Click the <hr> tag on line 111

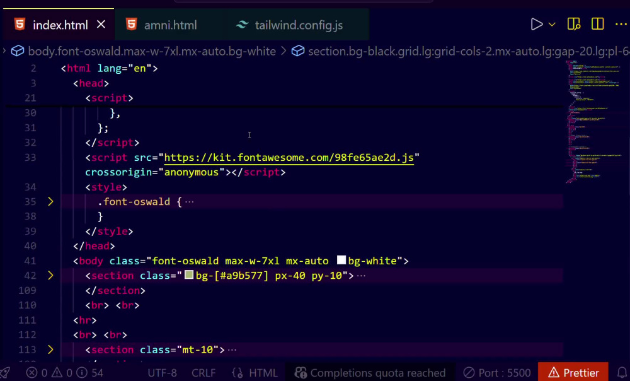pos(85,320)
